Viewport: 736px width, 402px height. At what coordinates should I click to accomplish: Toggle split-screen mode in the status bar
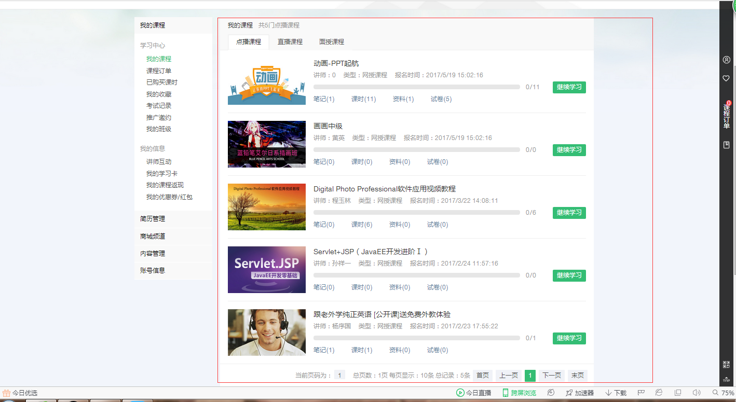click(x=678, y=393)
